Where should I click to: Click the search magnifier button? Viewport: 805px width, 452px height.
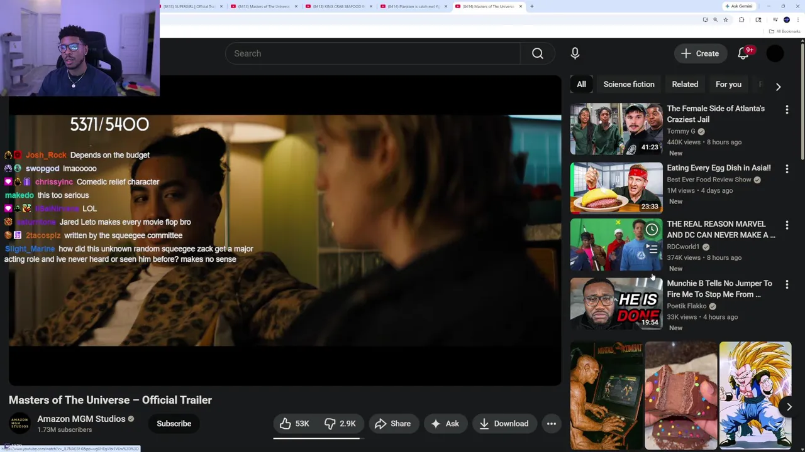click(537, 53)
